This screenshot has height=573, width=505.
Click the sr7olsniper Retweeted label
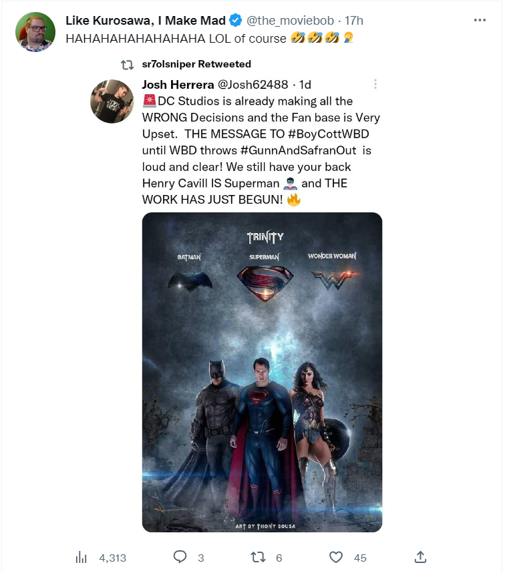[x=196, y=64]
